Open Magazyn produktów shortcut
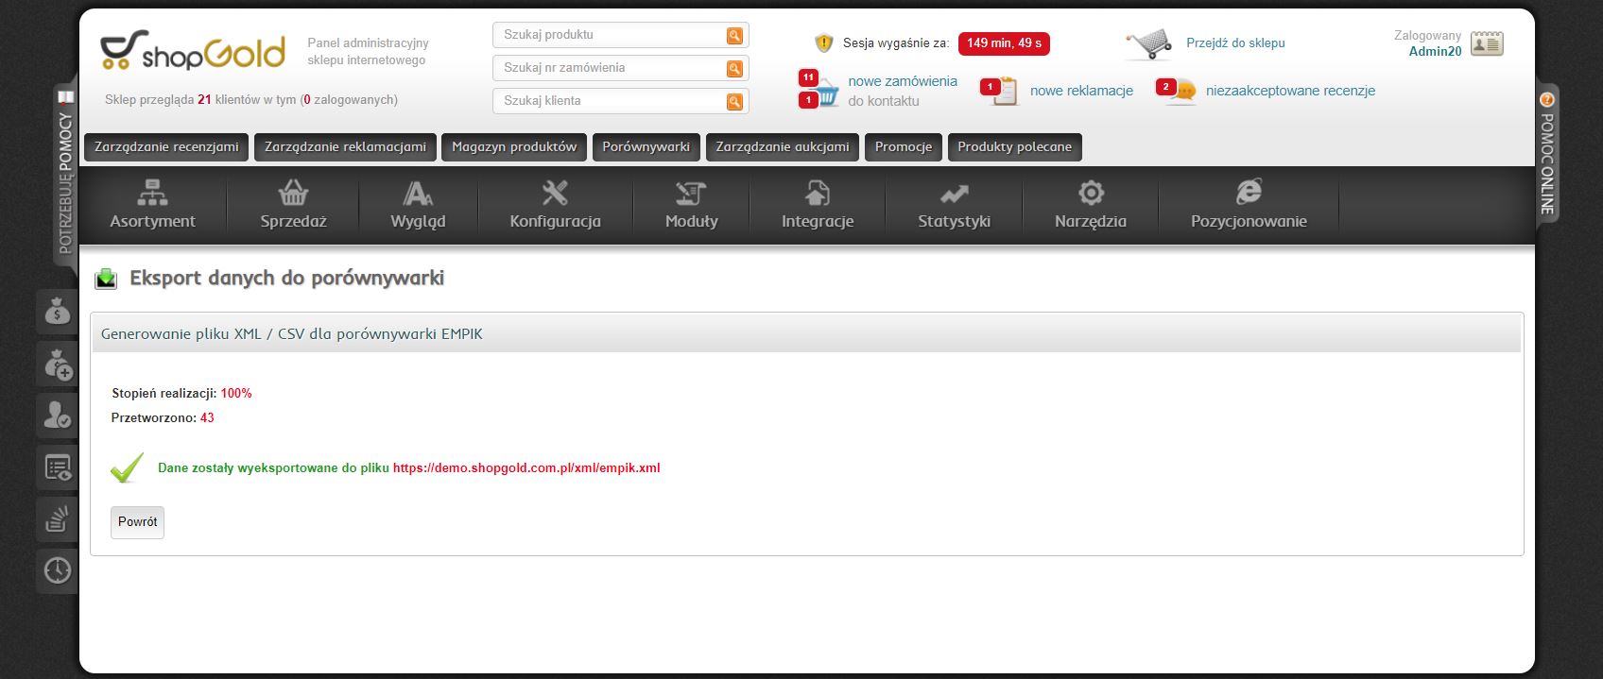The image size is (1603, 679). coord(514,147)
